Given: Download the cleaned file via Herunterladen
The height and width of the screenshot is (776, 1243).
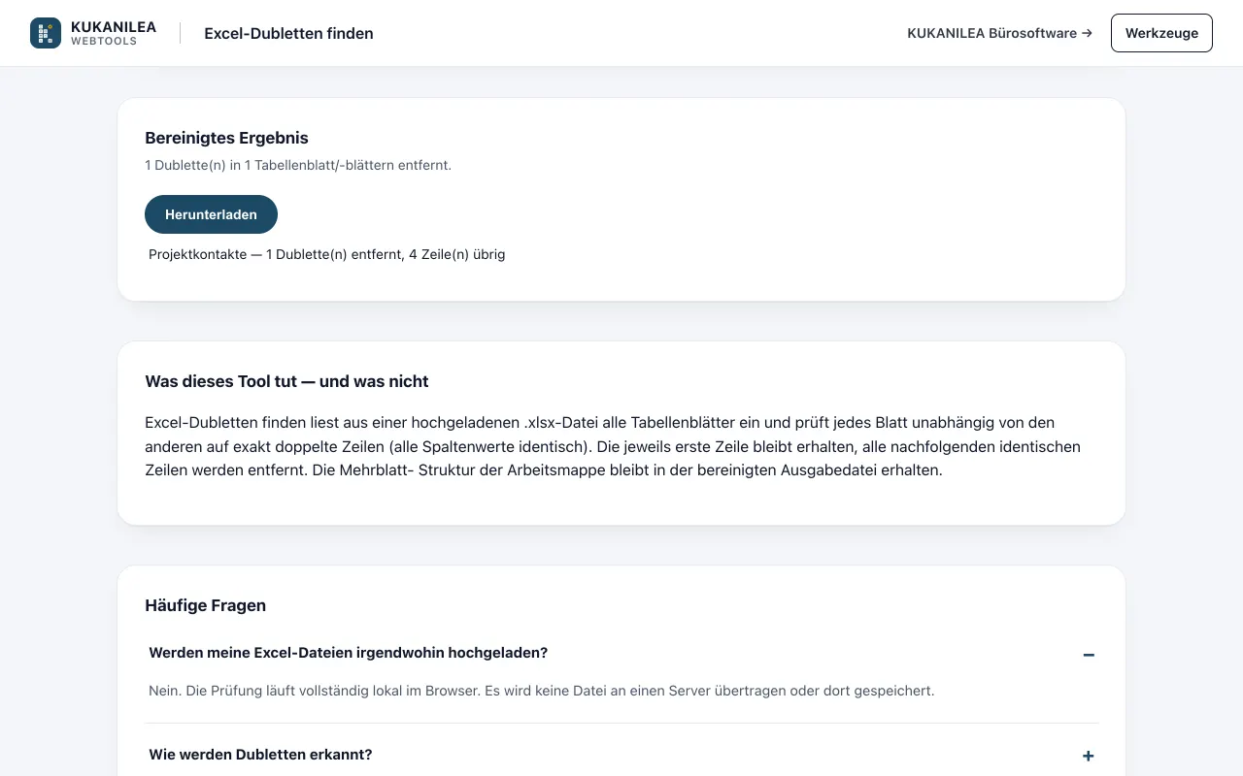Looking at the screenshot, I should 211,214.
